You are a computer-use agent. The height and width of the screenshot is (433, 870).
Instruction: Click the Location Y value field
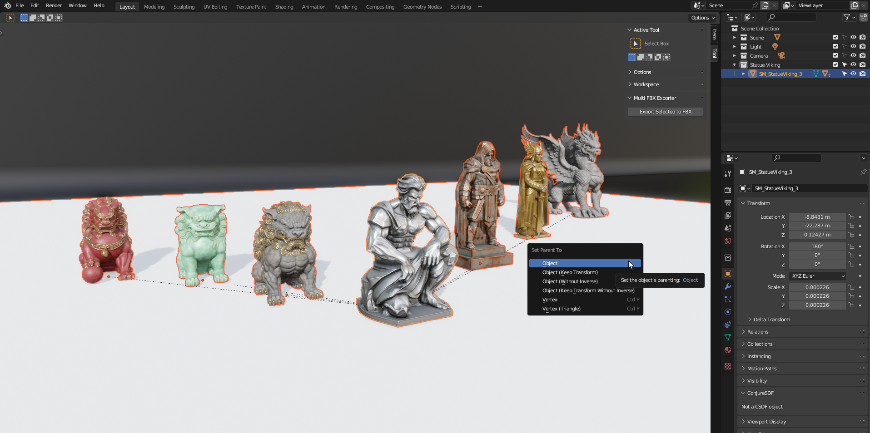pyautogui.click(x=817, y=226)
